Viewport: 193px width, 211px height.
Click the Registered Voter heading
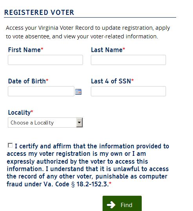[39, 13]
